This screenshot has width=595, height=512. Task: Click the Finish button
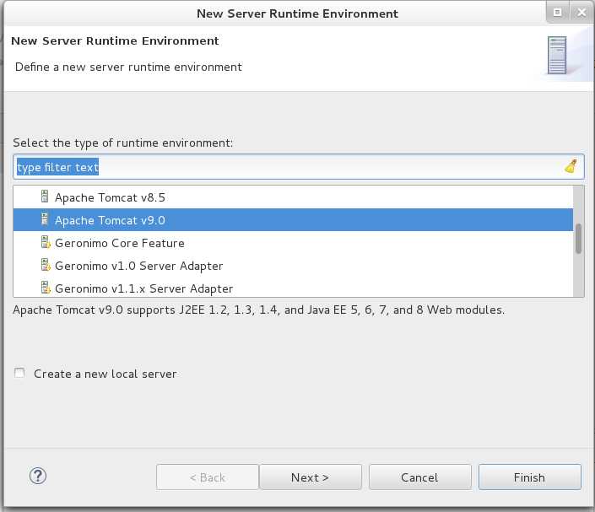[x=530, y=477]
